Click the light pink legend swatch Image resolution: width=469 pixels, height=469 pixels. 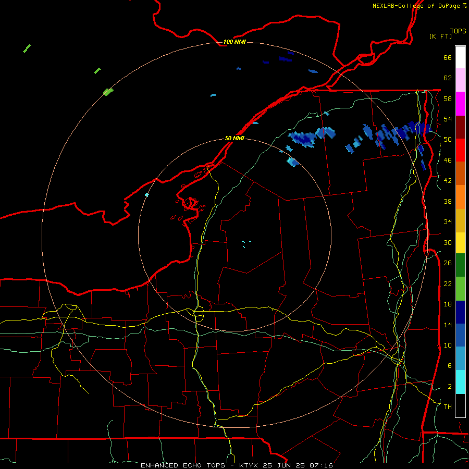460,80
